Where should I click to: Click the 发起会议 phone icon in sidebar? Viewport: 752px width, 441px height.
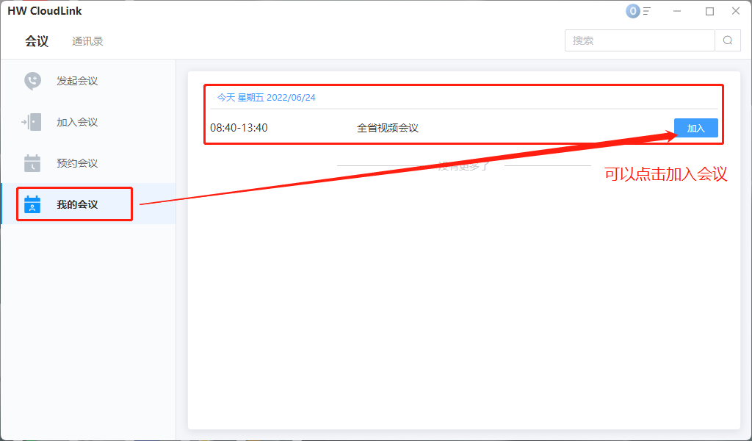coord(32,81)
